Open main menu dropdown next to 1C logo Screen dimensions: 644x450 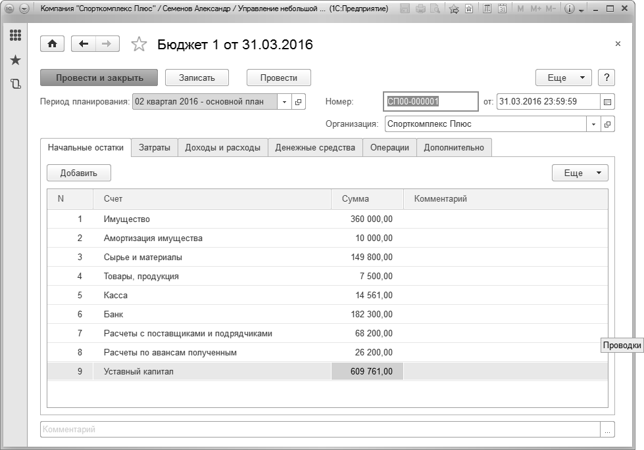tap(24, 9)
